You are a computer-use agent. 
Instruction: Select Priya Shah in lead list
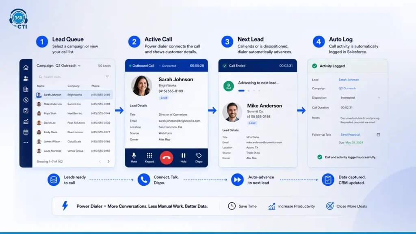tap(74, 113)
